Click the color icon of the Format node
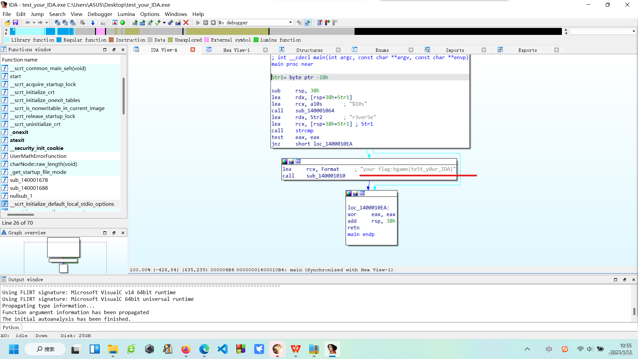This screenshot has height=359, width=638. (285, 162)
